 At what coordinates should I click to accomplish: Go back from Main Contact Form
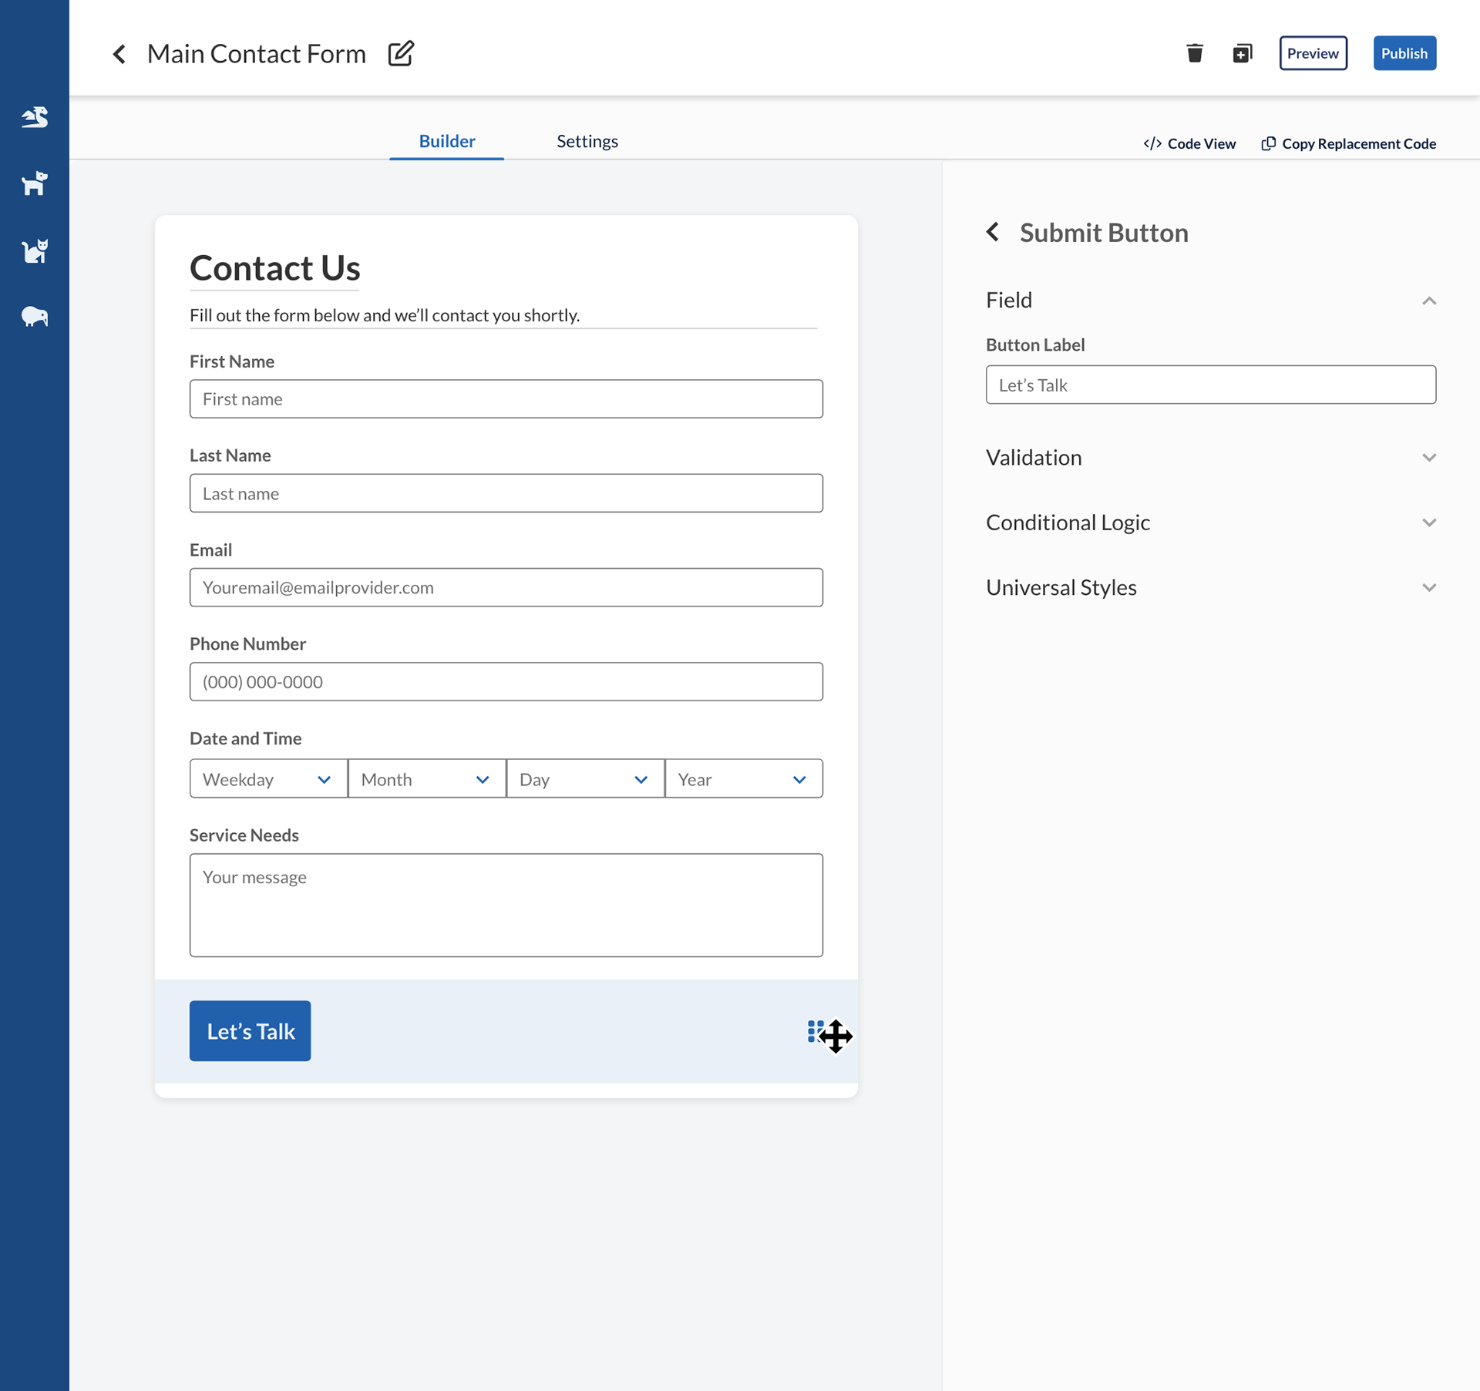pyautogui.click(x=119, y=54)
